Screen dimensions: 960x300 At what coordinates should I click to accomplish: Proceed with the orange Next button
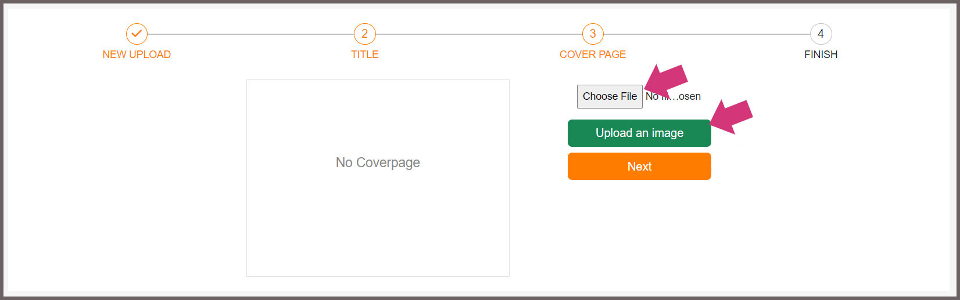639,167
